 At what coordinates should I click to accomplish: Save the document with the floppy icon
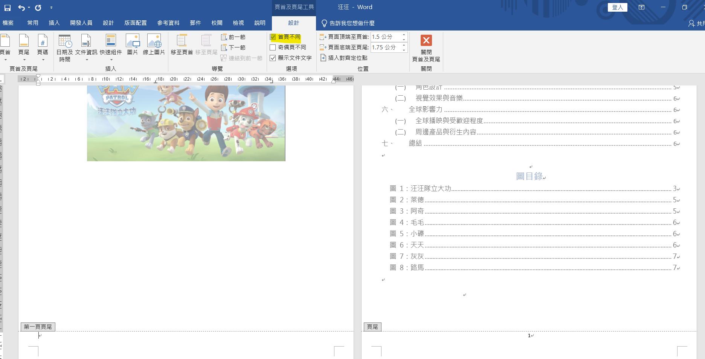8,8
